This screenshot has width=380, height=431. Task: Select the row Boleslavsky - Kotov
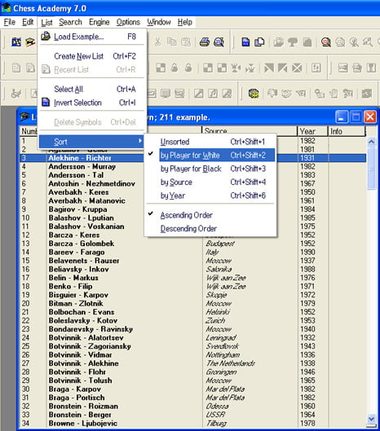pyautogui.click(x=192, y=320)
